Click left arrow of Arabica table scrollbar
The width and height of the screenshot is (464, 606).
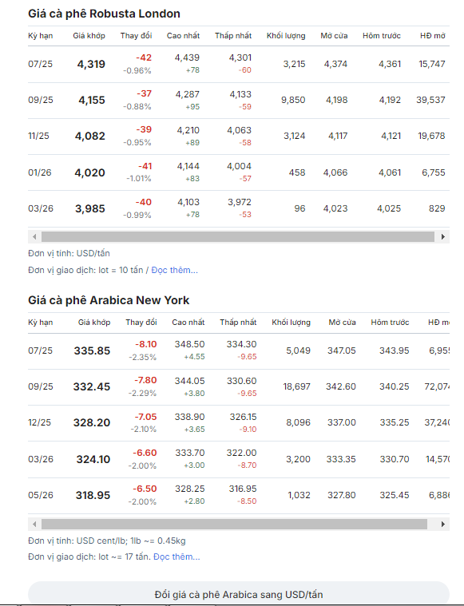pos(34,524)
